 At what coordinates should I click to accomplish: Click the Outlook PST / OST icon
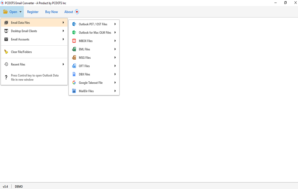[74, 24]
